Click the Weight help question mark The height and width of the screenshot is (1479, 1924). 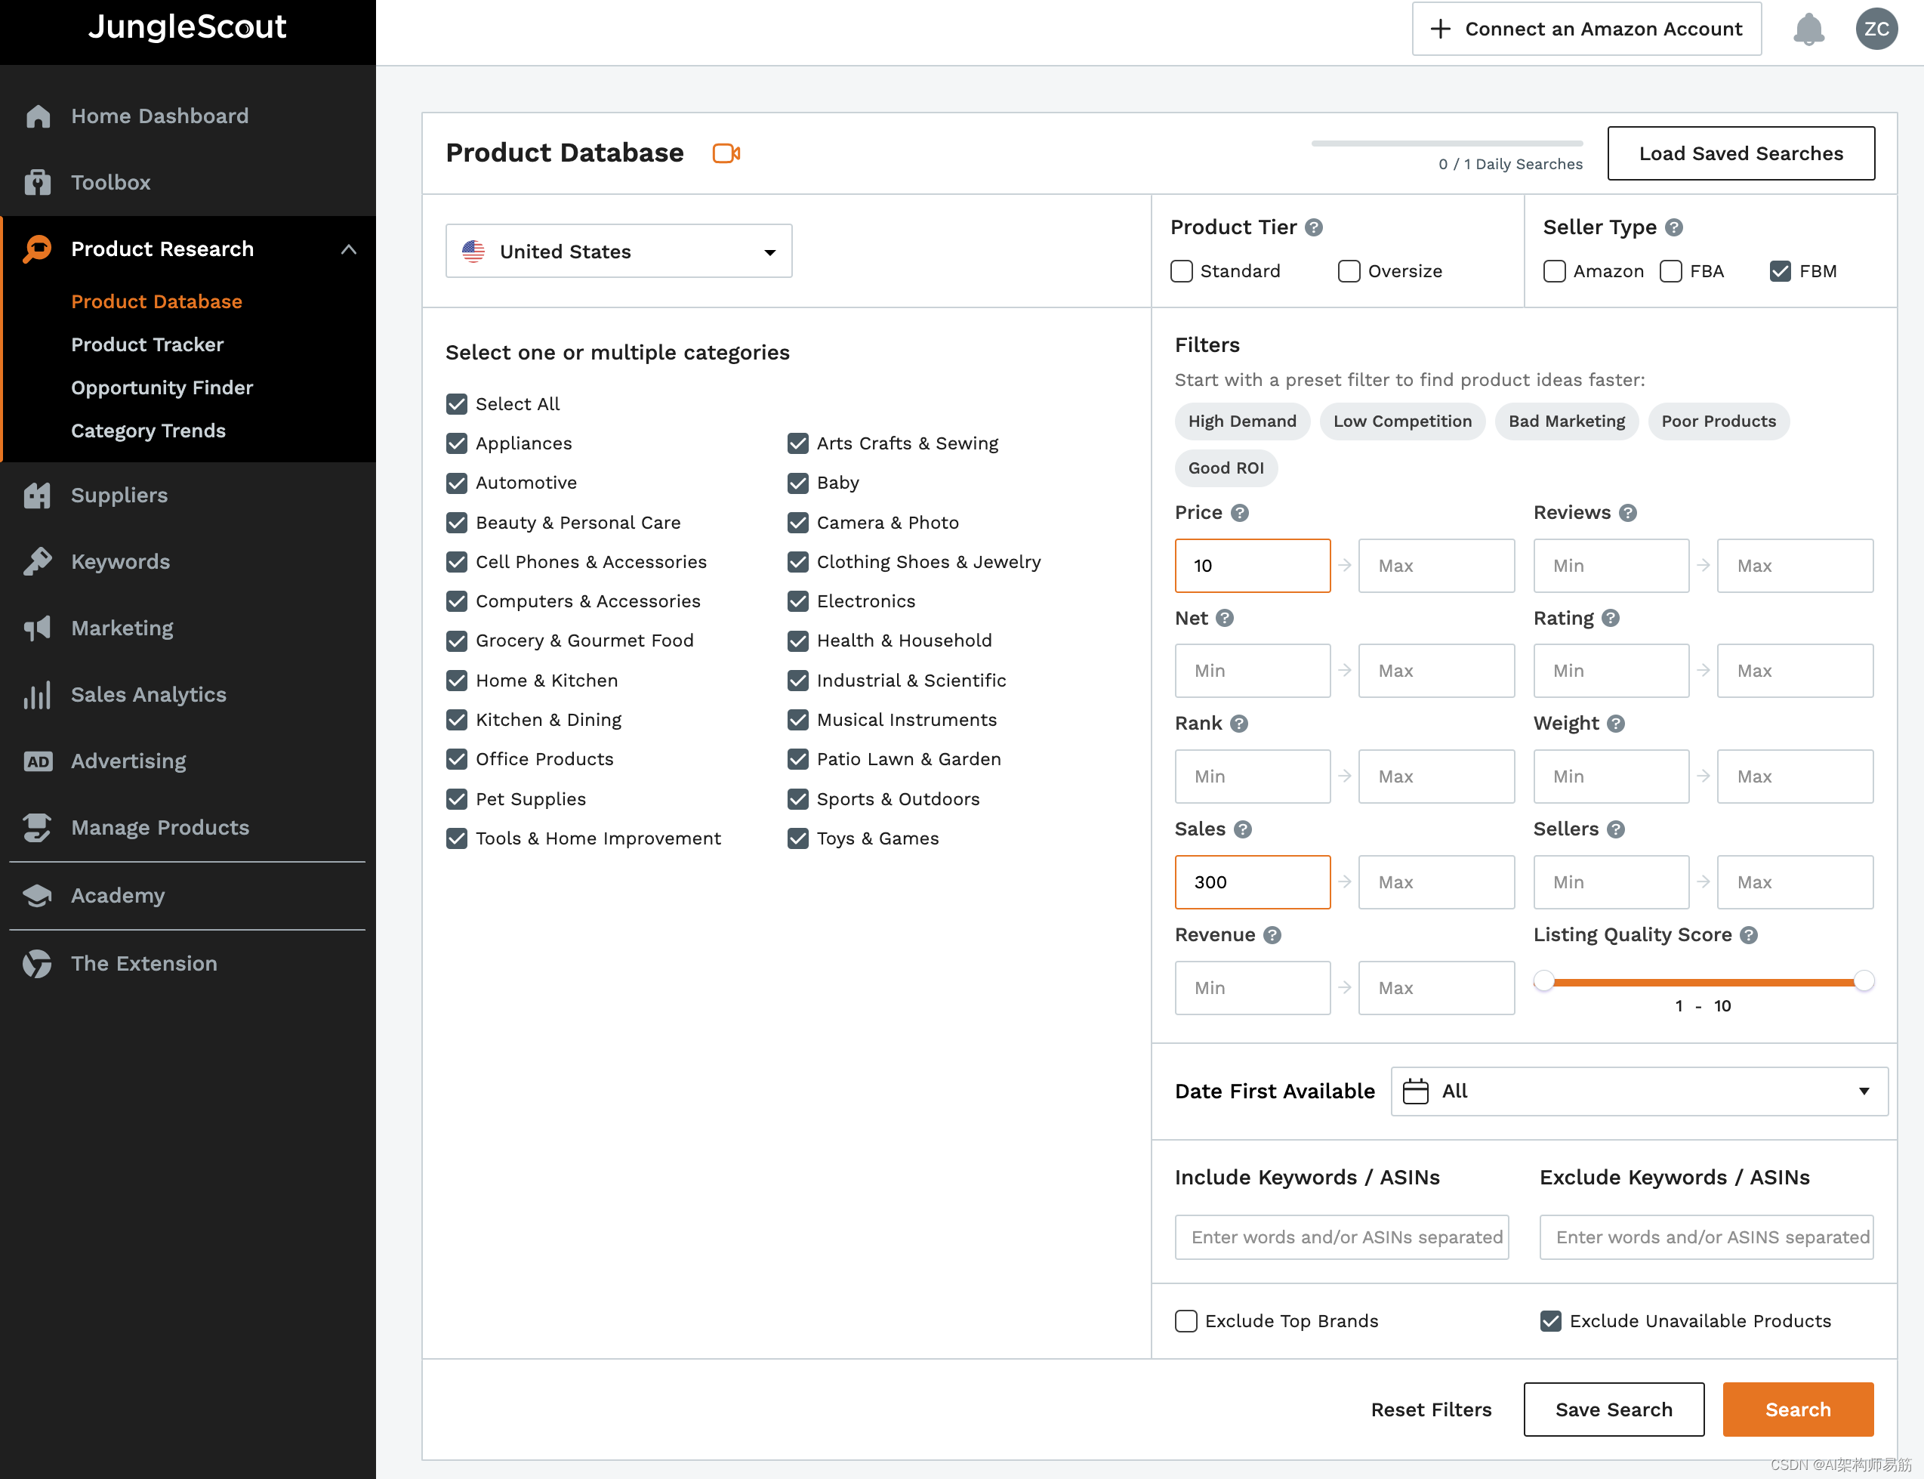pos(1615,724)
